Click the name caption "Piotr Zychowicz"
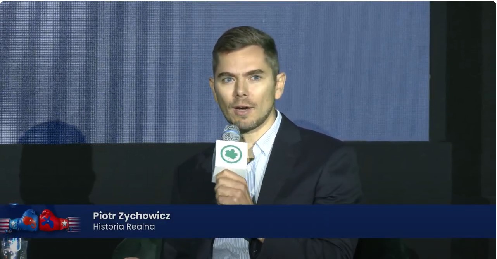 [131, 216]
